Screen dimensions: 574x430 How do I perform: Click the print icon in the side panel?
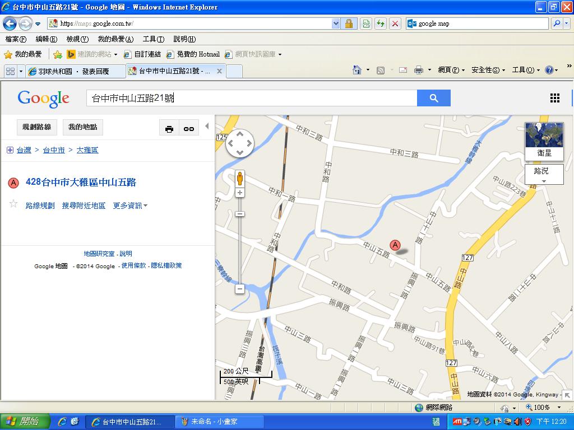click(169, 129)
